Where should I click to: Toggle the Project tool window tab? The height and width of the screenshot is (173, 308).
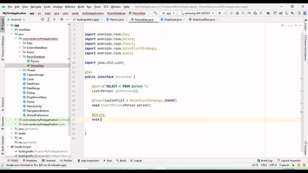coord(2,24)
